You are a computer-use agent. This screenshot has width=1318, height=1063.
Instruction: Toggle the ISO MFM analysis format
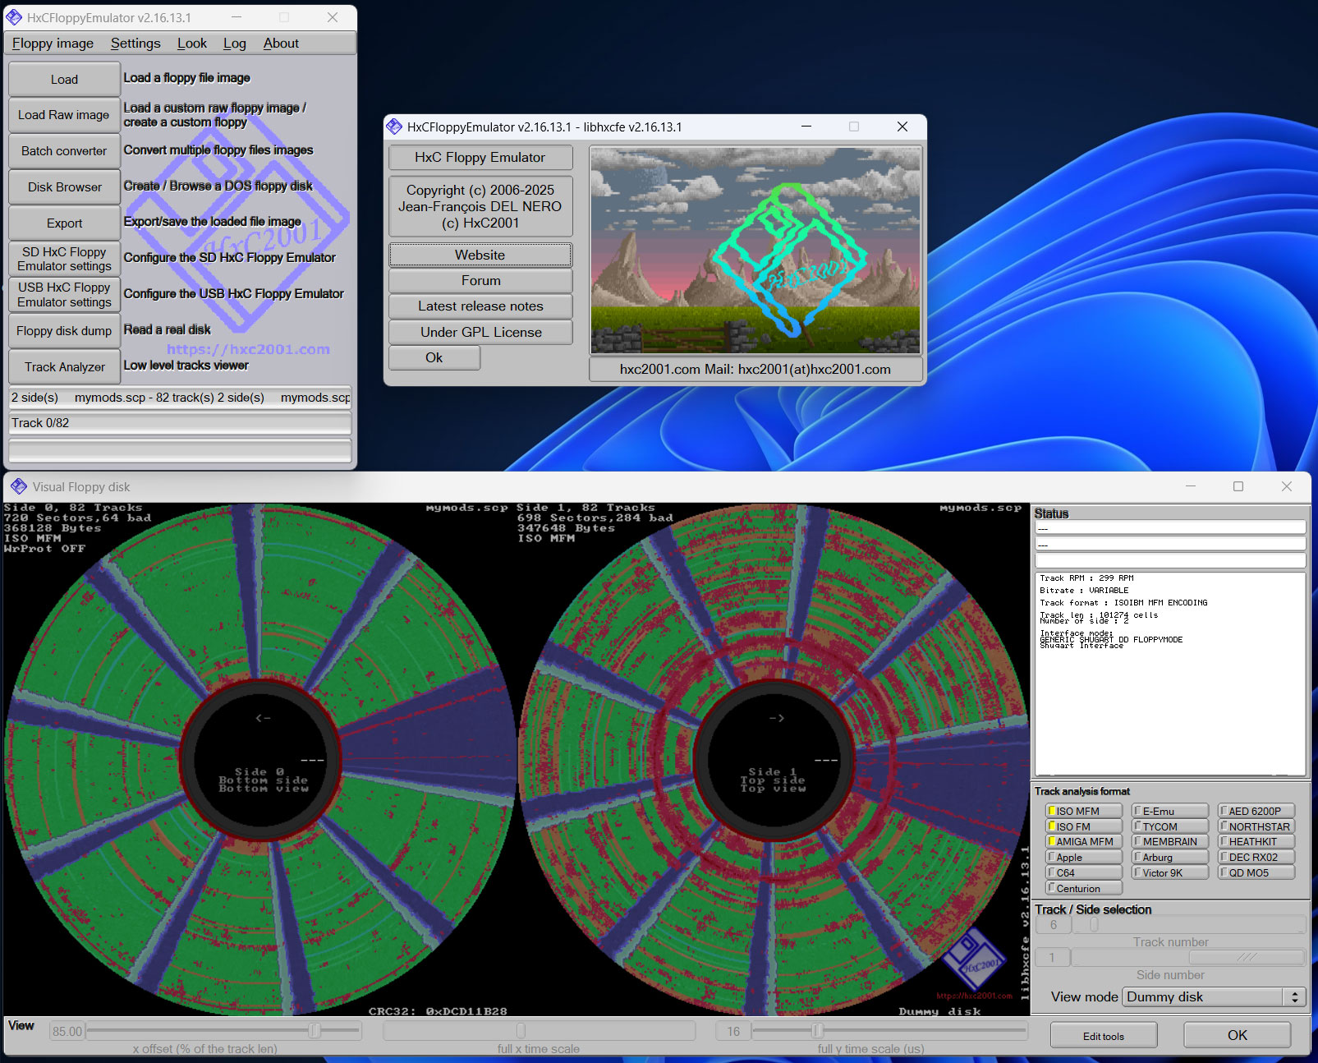pos(1084,811)
